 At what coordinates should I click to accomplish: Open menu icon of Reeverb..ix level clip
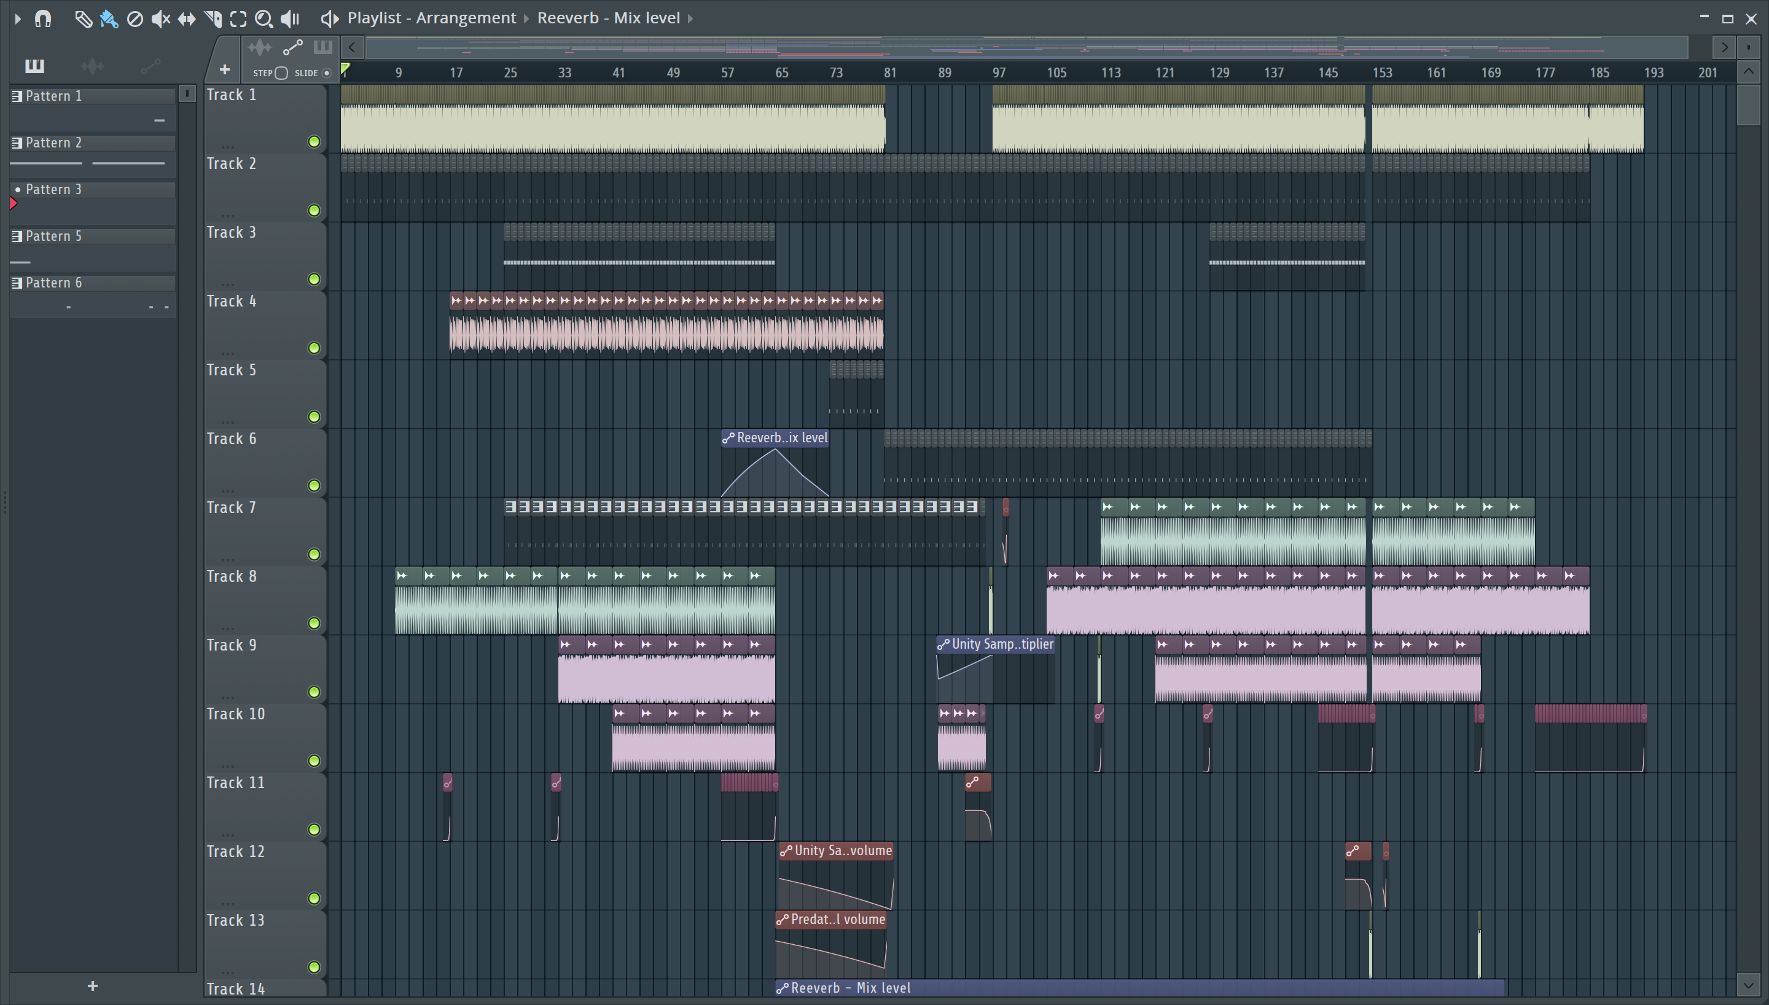[728, 437]
